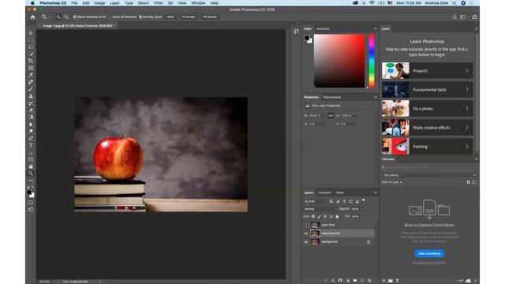Screen dimensions: 505x284
Task: Toggle visibility of Auto Tone layer
Action: coord(306,225)
